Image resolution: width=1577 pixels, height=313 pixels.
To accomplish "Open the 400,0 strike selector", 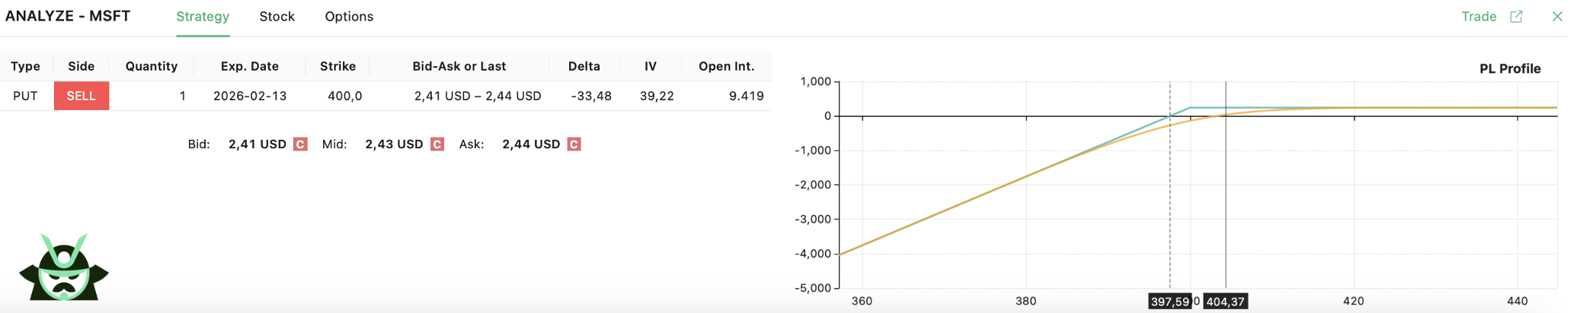I will tap(344, 96).
